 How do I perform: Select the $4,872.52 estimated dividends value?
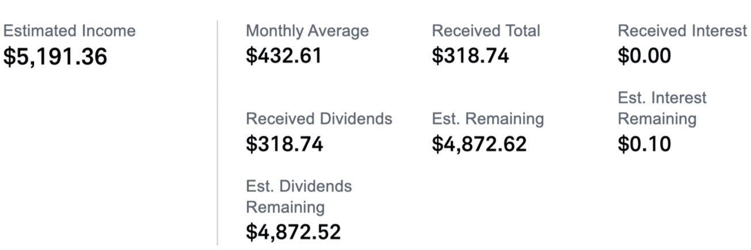coord(293,232)
